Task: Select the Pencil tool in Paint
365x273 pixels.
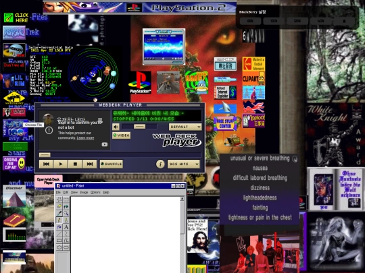Action: click(59, 220)
